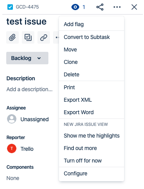Close the issue panel with X
This screenshot has height=189, width=144.
[134, 7]
